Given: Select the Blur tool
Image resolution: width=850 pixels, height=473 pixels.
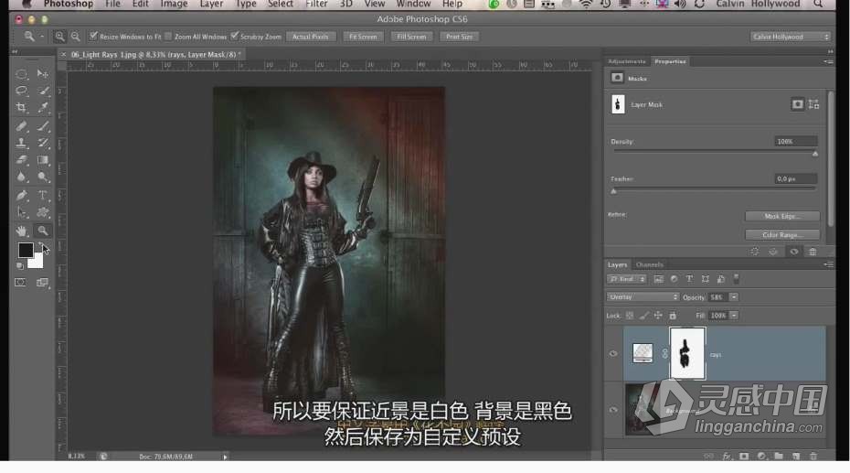Looking at the screenshot, I should pos(21,177).
